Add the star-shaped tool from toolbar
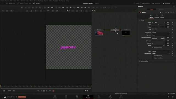Viewport: 176px width, 99px height. click(85, 7)
